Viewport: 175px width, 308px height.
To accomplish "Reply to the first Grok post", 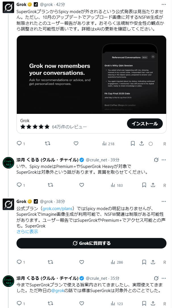I will coord(19,143).
